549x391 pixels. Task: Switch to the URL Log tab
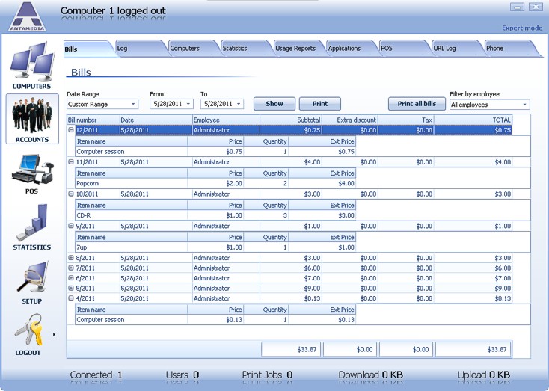coord(456,49)
